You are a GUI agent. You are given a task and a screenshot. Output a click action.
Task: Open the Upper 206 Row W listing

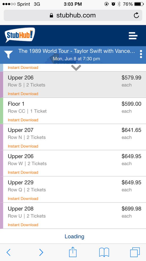pyautogui.click(x=73, y=163)
